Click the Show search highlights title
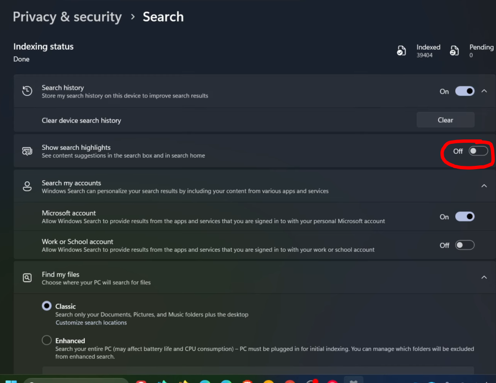The height and width of the screenshot is (383, 496). click(76, 148)
